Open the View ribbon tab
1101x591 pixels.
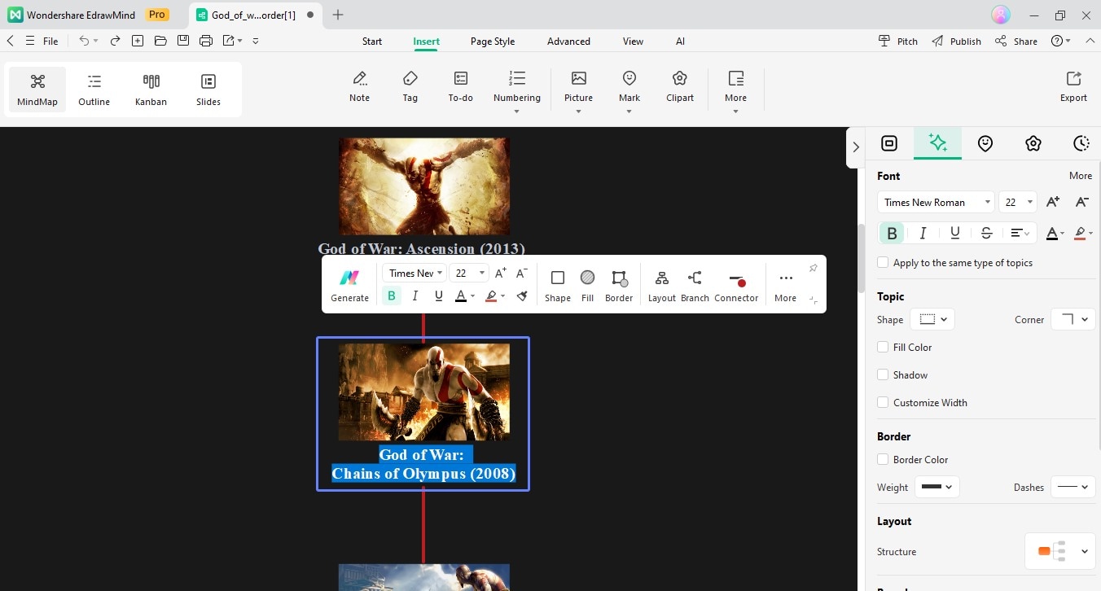[633, 42]
